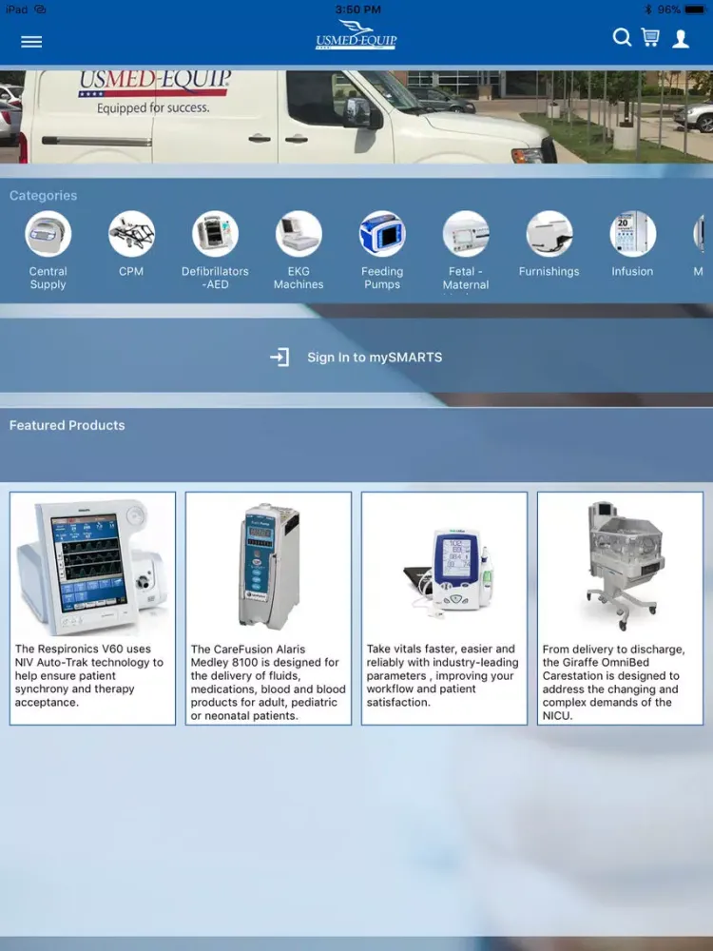View the shopping cart
The width and height of the screenshot is (713, 951).
650,38
